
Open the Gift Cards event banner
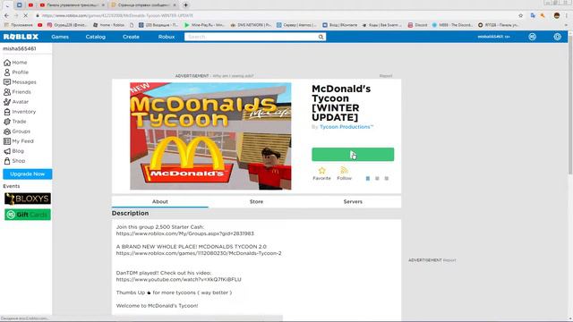[28, 215]
